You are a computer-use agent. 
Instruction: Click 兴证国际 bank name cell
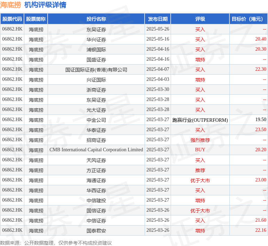pyautogui.click(x=96, y=80)
